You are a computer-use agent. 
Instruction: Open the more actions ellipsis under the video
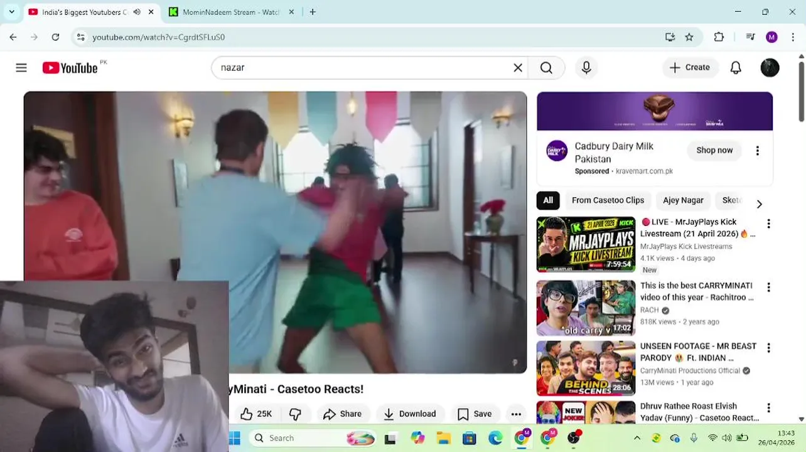pyautogui.click(x=516, y=414)
